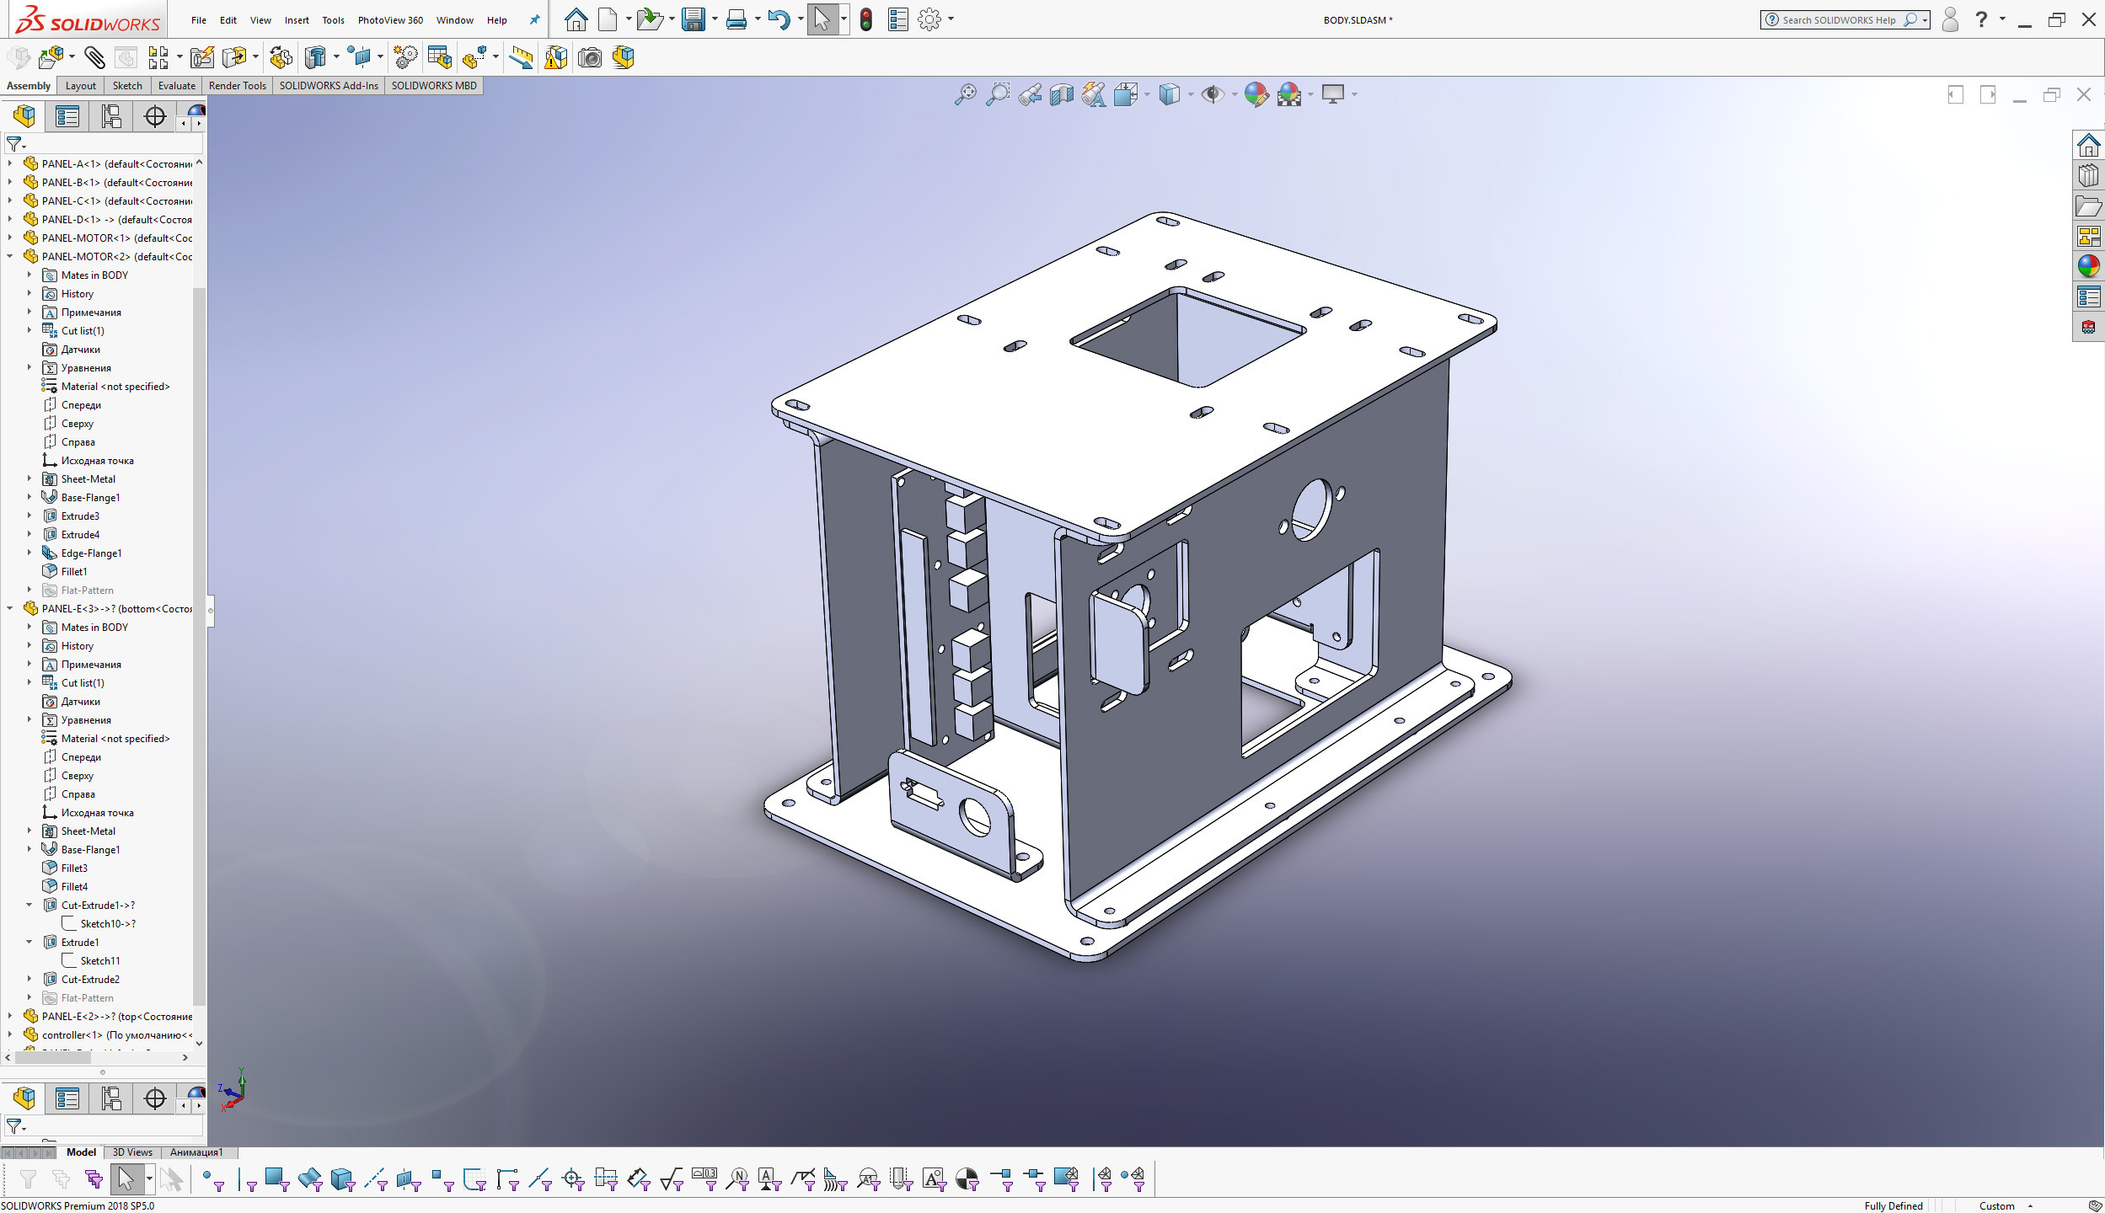Open the Options gear icon
Screen dimensions: 2105x1213
(x=929, y=19)
